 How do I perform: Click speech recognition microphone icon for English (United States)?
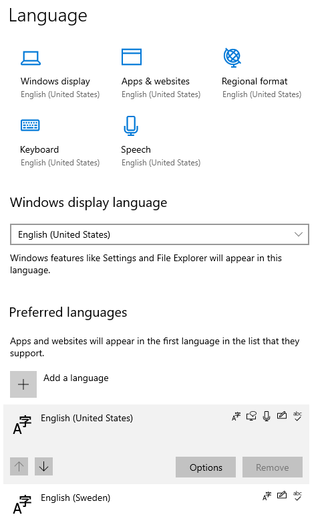pos(267,416)
